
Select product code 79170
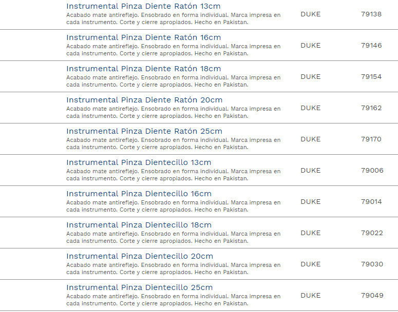click(371, 139)
